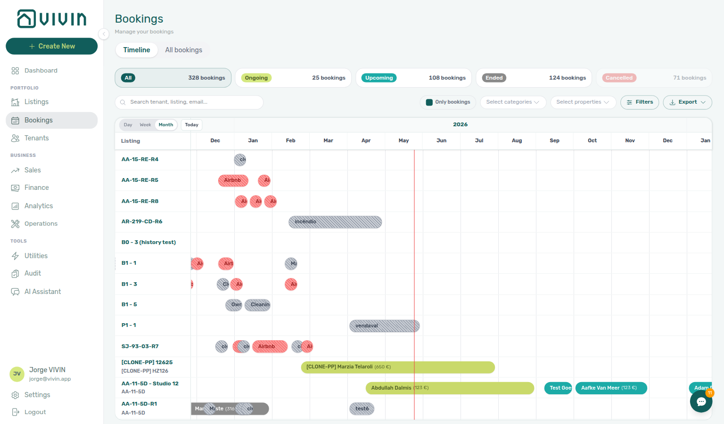
Task: Open the chat support bubble
Action: tap(701, 401)
